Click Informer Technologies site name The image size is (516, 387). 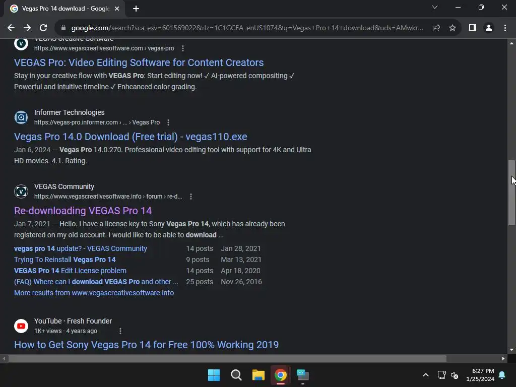(70, 112)
